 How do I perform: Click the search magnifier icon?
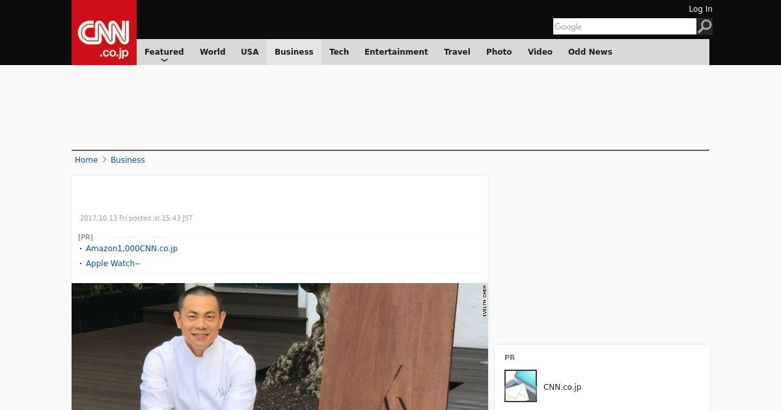coord(704,26)
